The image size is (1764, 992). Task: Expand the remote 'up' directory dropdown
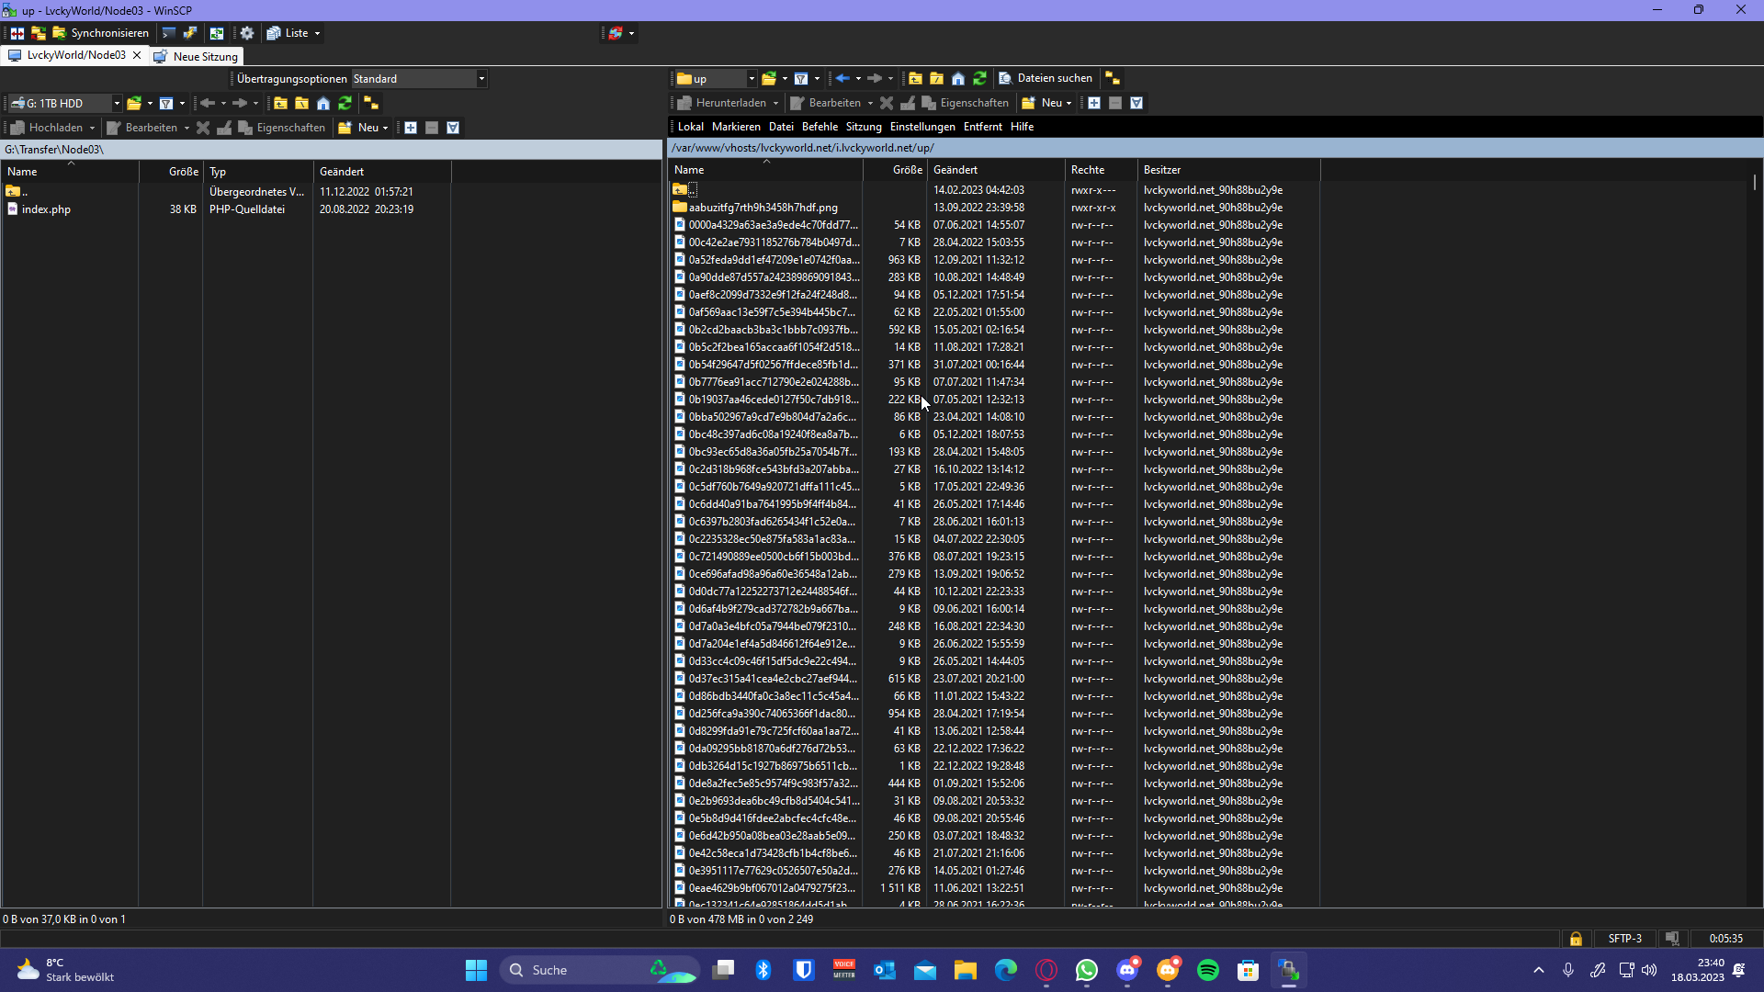coord(752,79)
